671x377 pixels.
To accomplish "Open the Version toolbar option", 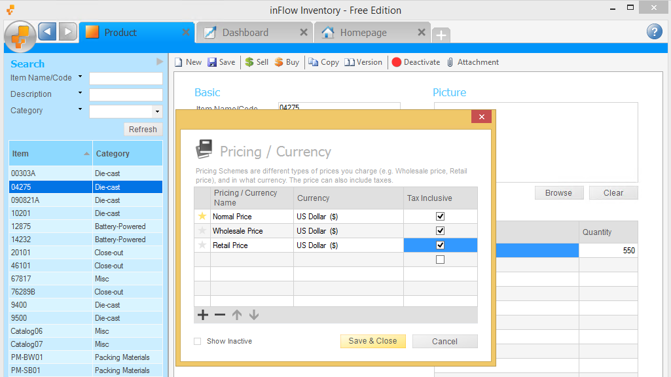I will coord(363,62).
